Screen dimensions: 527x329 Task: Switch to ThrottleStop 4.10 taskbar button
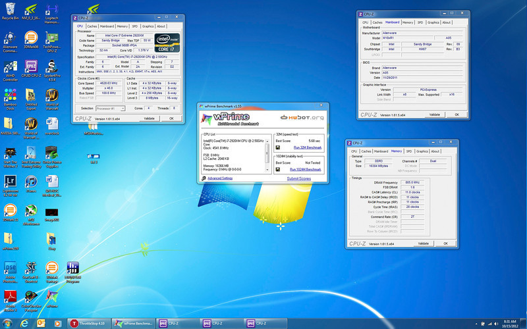pyautogui.click(x=88, y=324)
